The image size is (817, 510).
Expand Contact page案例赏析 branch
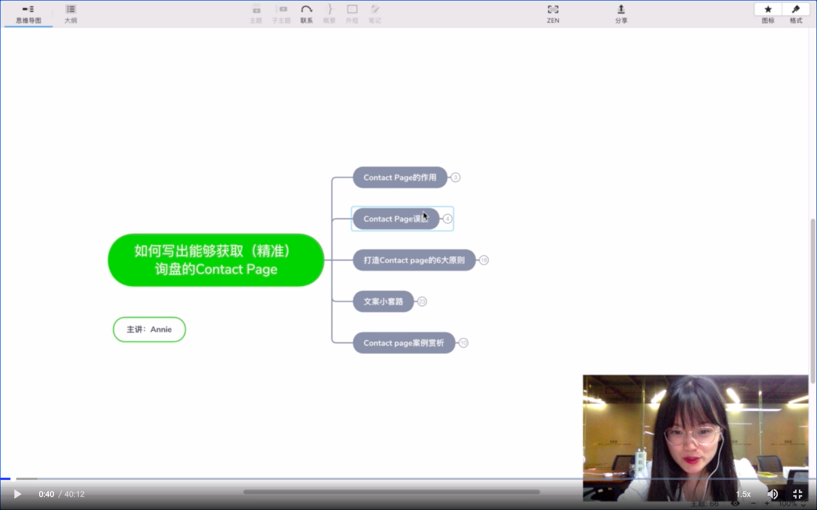click(464, 343)
